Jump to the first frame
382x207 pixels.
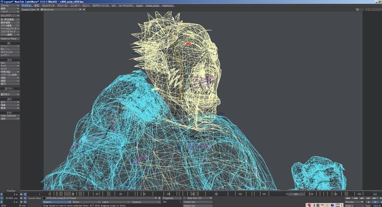pyautogui.click(x=348, y=198)
